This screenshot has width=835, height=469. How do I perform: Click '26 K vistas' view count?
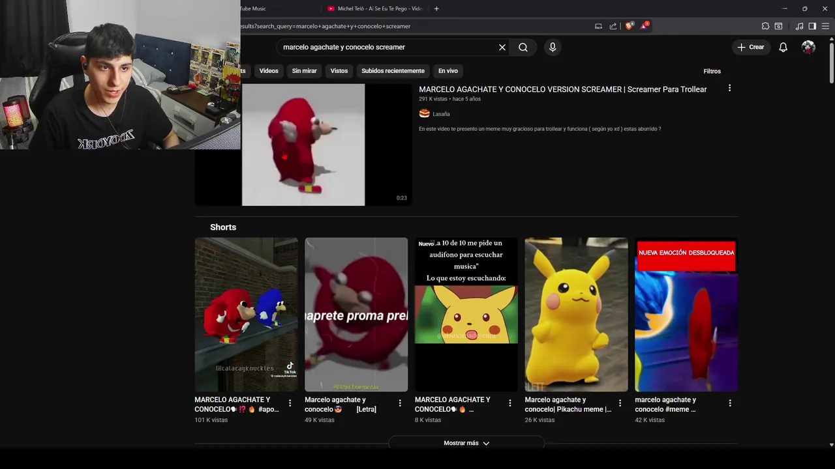point(539,420)
